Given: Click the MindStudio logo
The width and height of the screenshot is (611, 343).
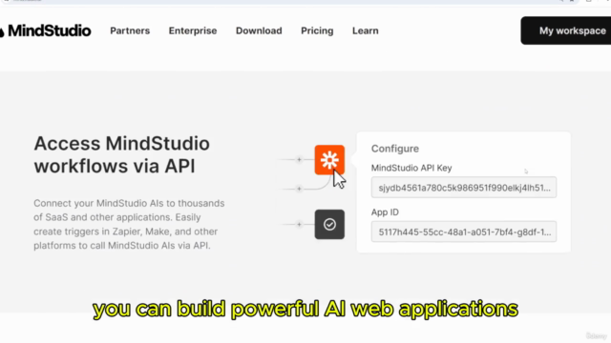Looking at the screenshot, I should [45, 30].
